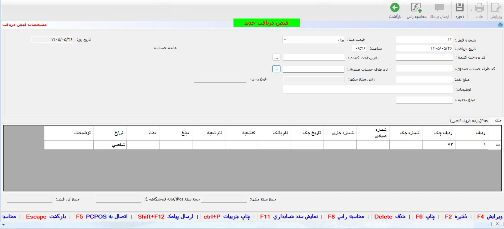Click the cheque number cell in first row
Image resolution: width=504 pixels, height=229 pixels.
(x=406, y=145)
